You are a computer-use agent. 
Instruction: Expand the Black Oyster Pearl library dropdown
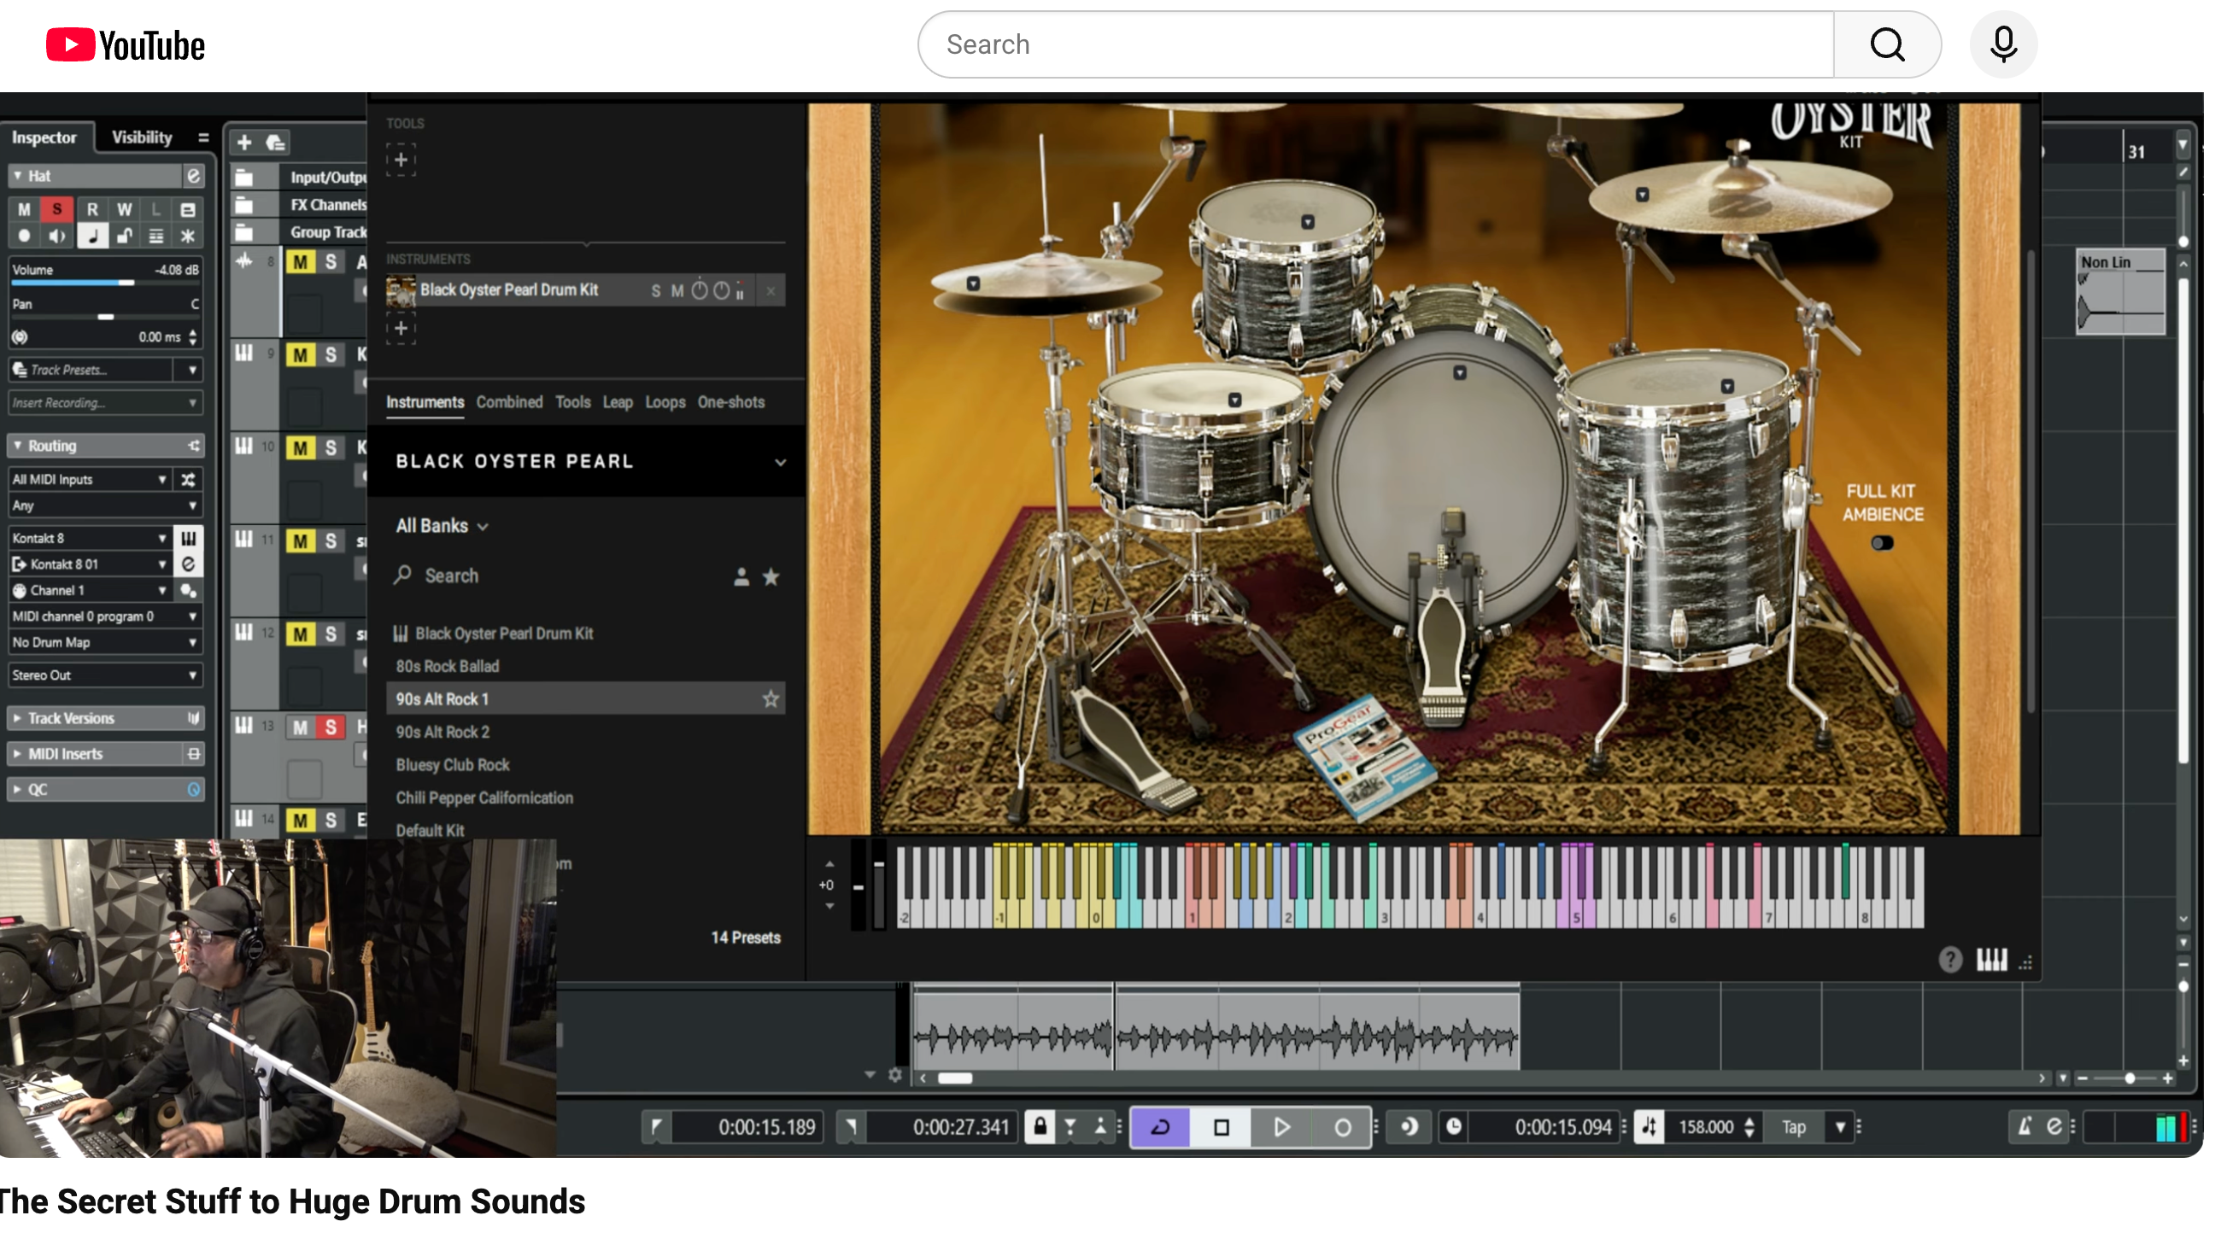779,462
